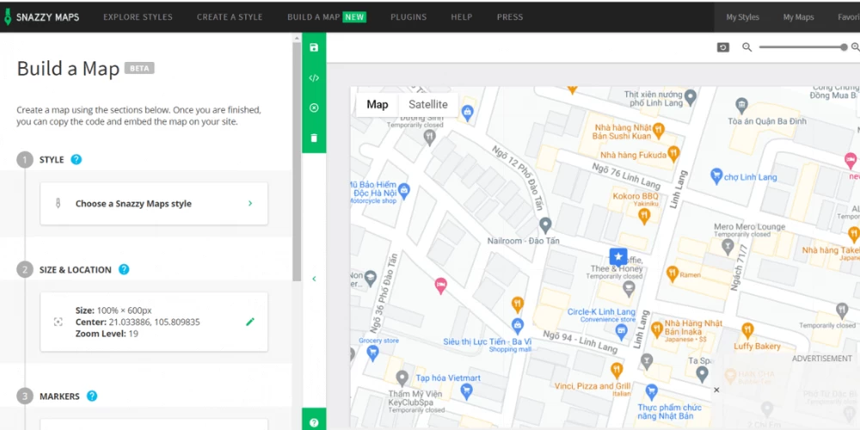
Task: Click the Center coordinates text
Action: coord(138,322)
